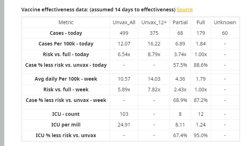Select the ICU - count row label
Screen dimensions: 249x146
(x=66, y=114)
